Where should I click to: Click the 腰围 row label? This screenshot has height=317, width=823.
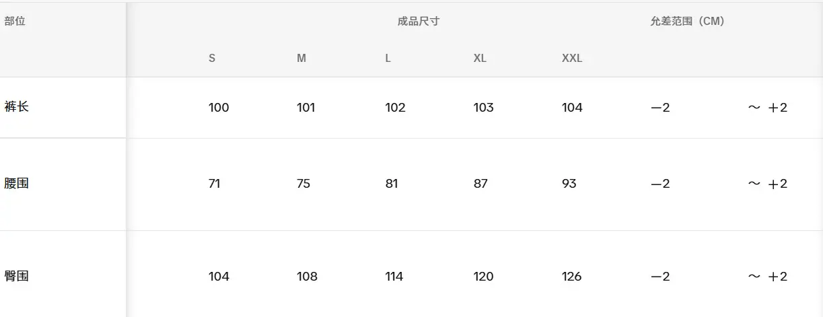coord(16,183)
